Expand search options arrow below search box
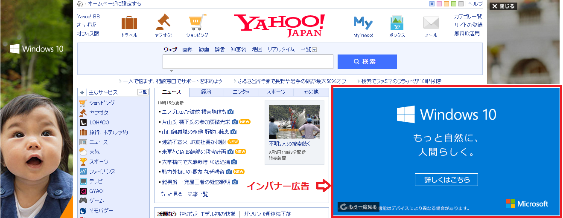Image resolution: width=563 pixels, height=218 pixels. click(171, 71)
